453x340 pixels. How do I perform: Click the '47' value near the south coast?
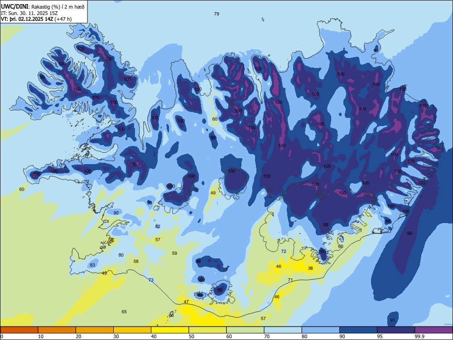(186, 301)
